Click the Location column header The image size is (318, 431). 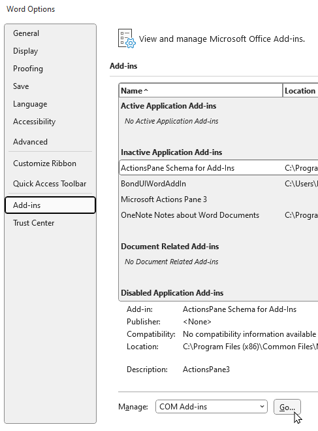click(300, 91)
